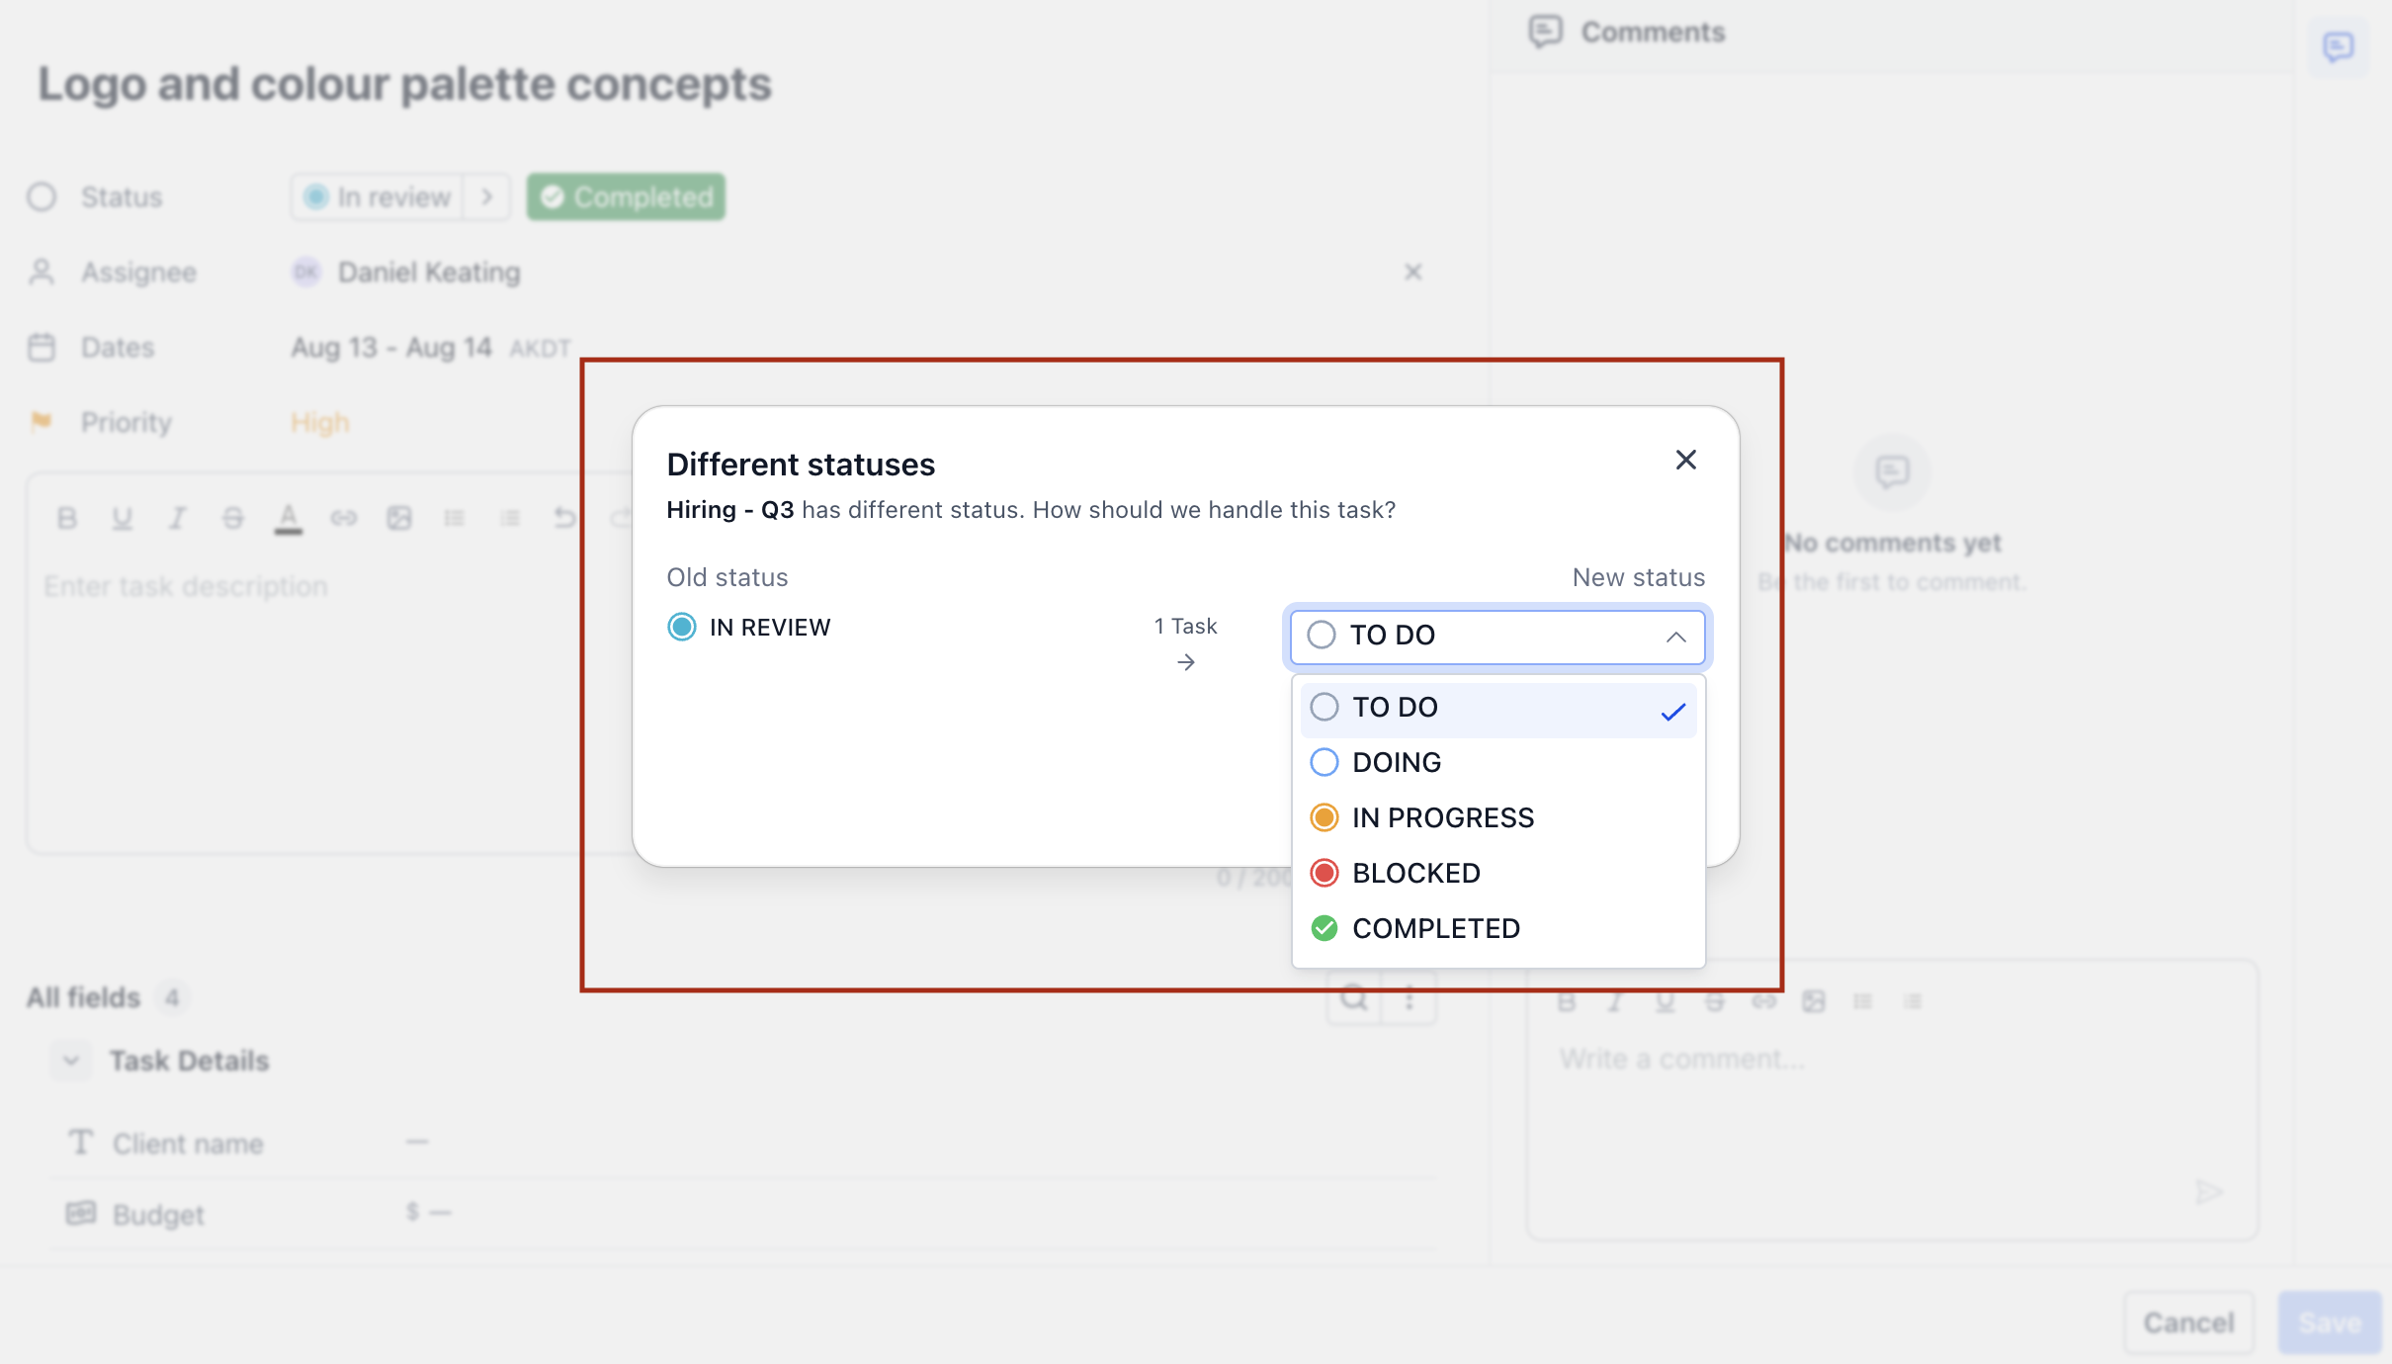Toggle the comments panel icon at top right
The height and width of the screenshot is (1364, 2392).
(x=2339, y=46)
